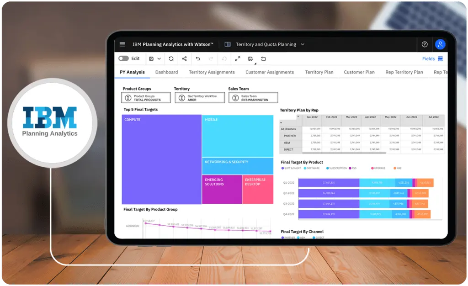Click the Fields panel icon
This screenshot has width=468, height=286.
pos(440,59)
